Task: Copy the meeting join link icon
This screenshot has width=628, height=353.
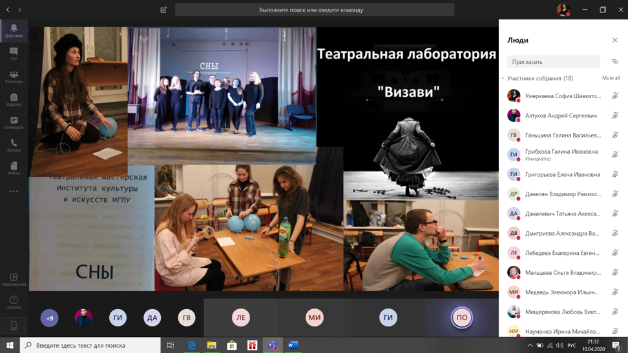Action: point(615,62)
